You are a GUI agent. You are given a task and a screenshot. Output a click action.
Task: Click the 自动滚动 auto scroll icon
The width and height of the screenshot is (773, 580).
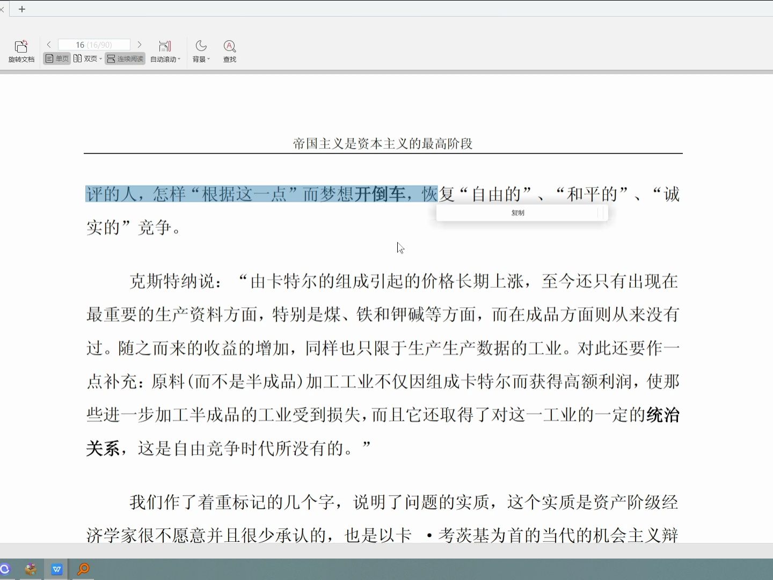click(165, 46)
